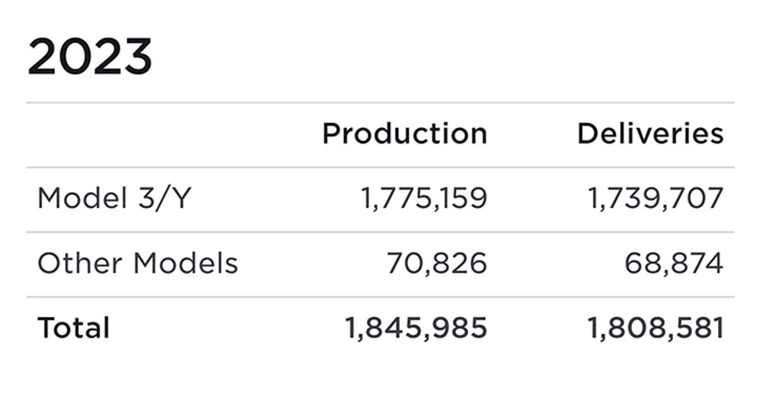This screenshot has height=398, width=757.
Task: Click the divider line above the Total row
Action: tap(380, 297)
